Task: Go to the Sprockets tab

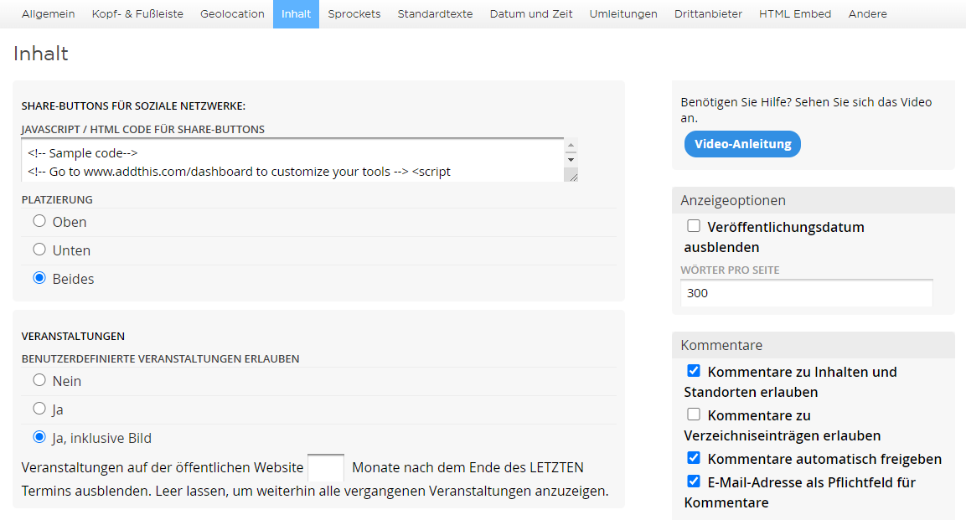Action: click(354, 13)
